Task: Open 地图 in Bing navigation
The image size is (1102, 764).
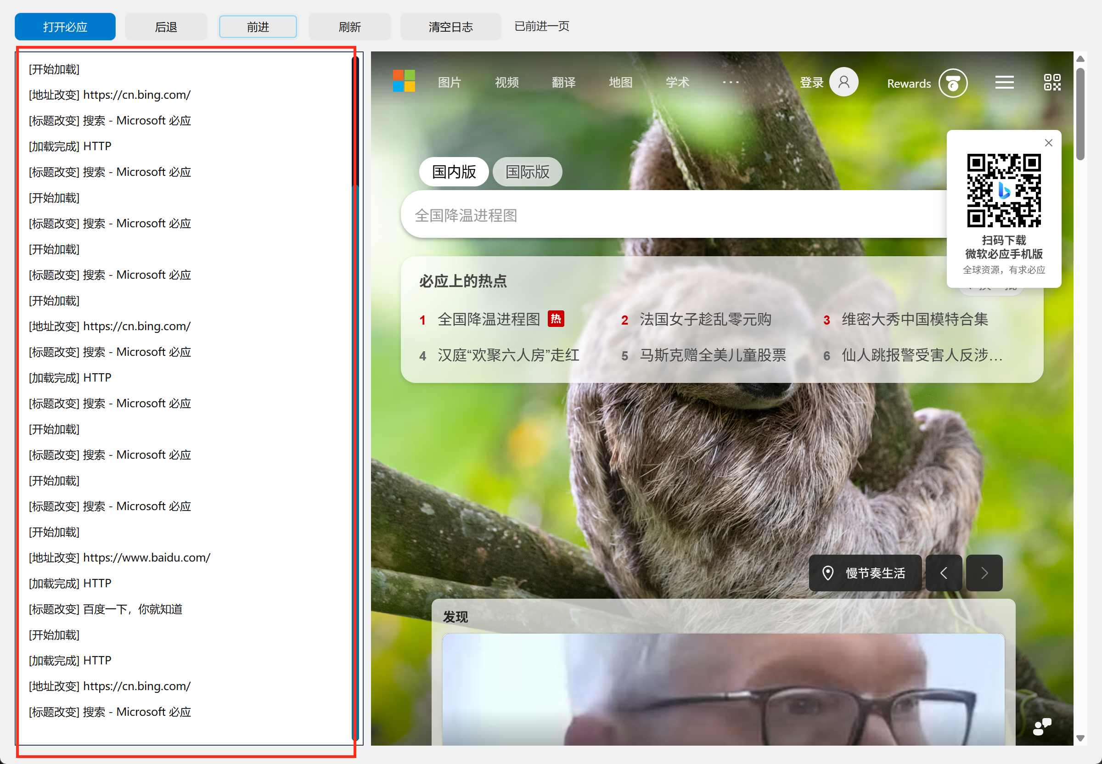Action: (620, 82)
